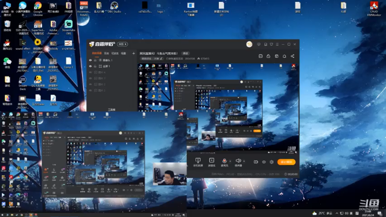The width and height of the screenshot is (386, 217).
Task: Open the 工具箱 toolbox at source panel bottom
Action: pyautogui.click(x=112, y=110)
